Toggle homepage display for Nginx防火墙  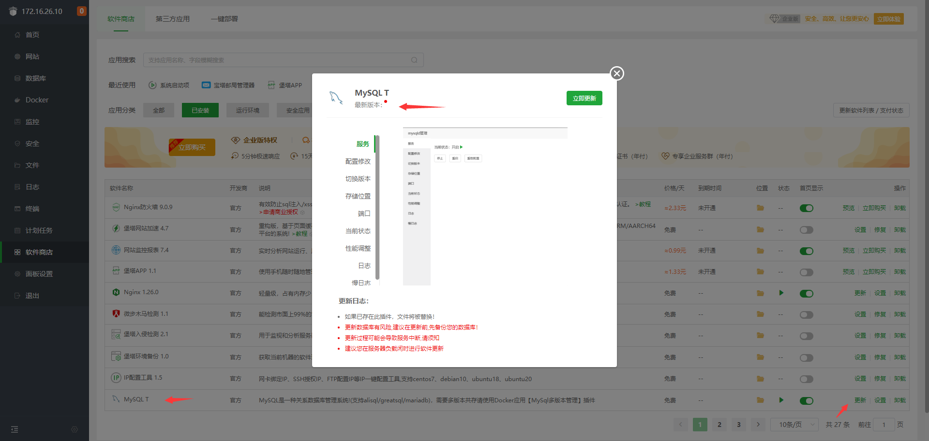[807, 208]
